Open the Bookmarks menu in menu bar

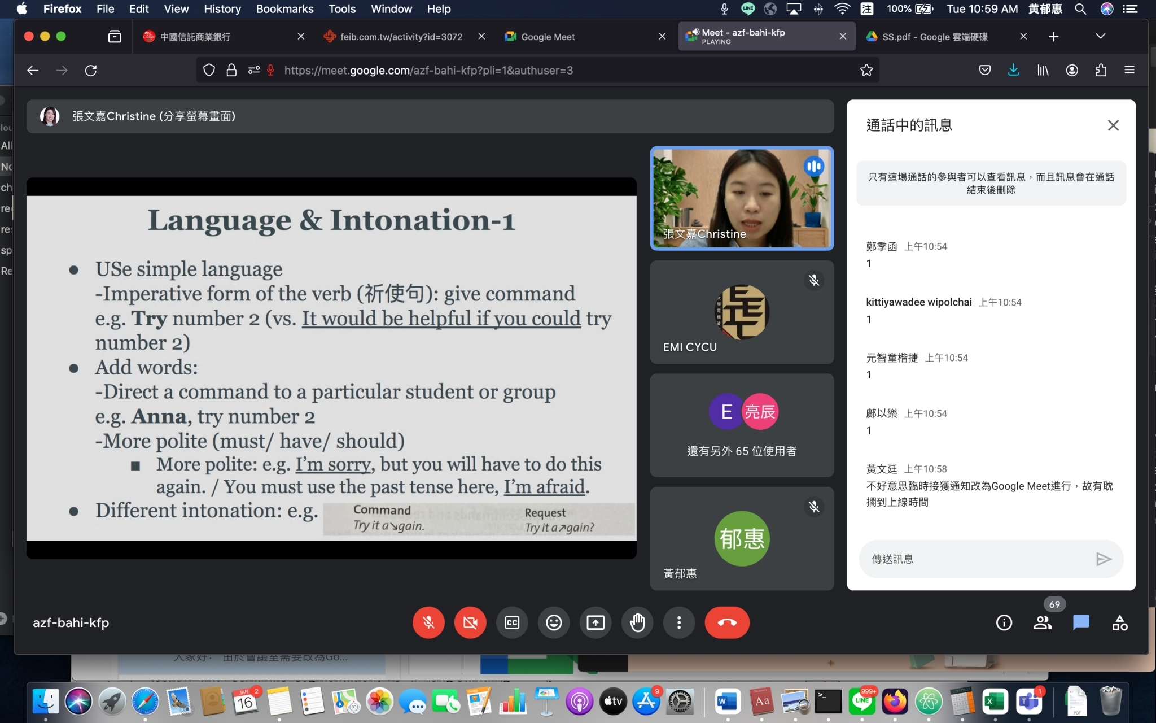coord(284,9)
